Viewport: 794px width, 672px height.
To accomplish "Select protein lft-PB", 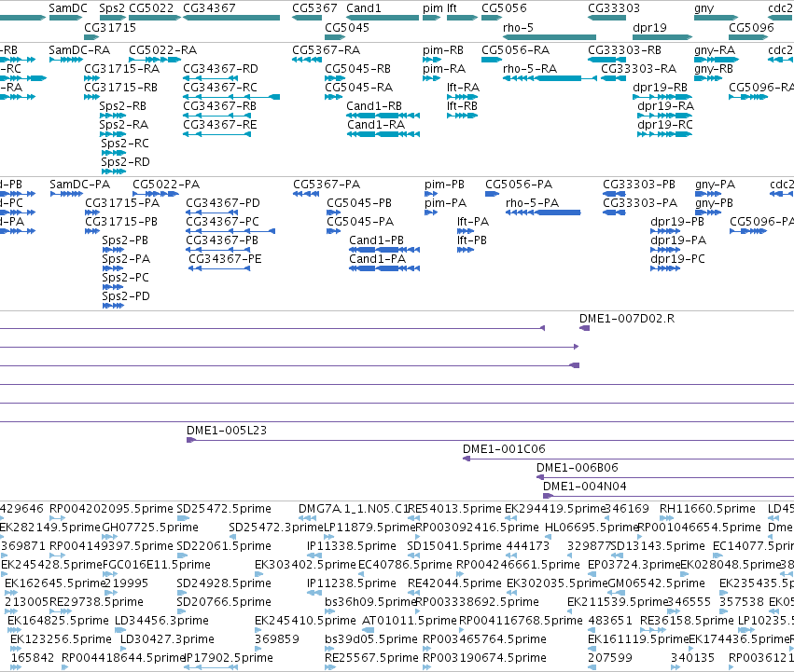I will (x=471, y=240).
